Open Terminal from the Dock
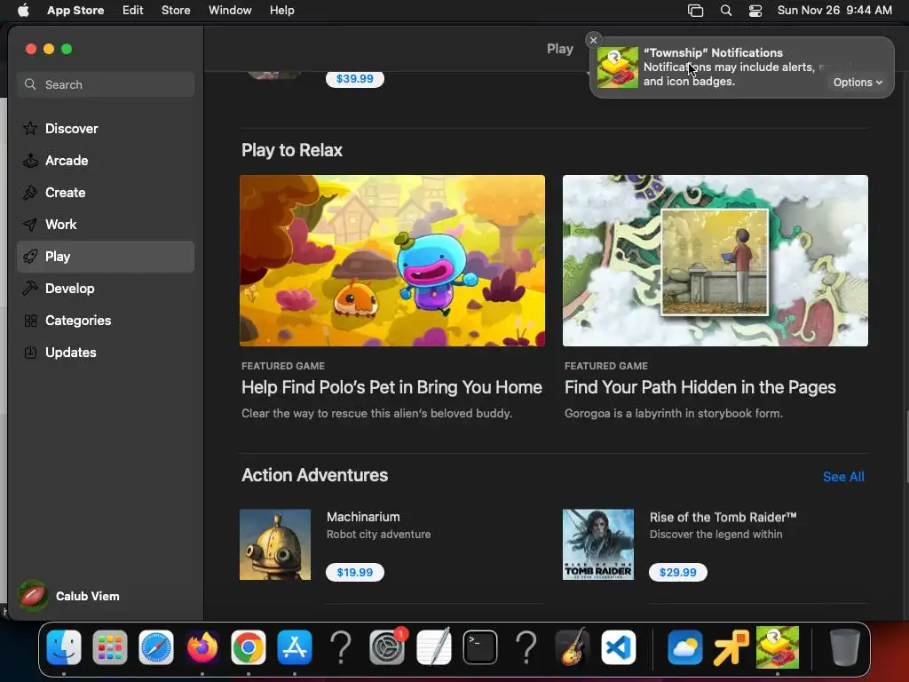 [x=480, y=647]
